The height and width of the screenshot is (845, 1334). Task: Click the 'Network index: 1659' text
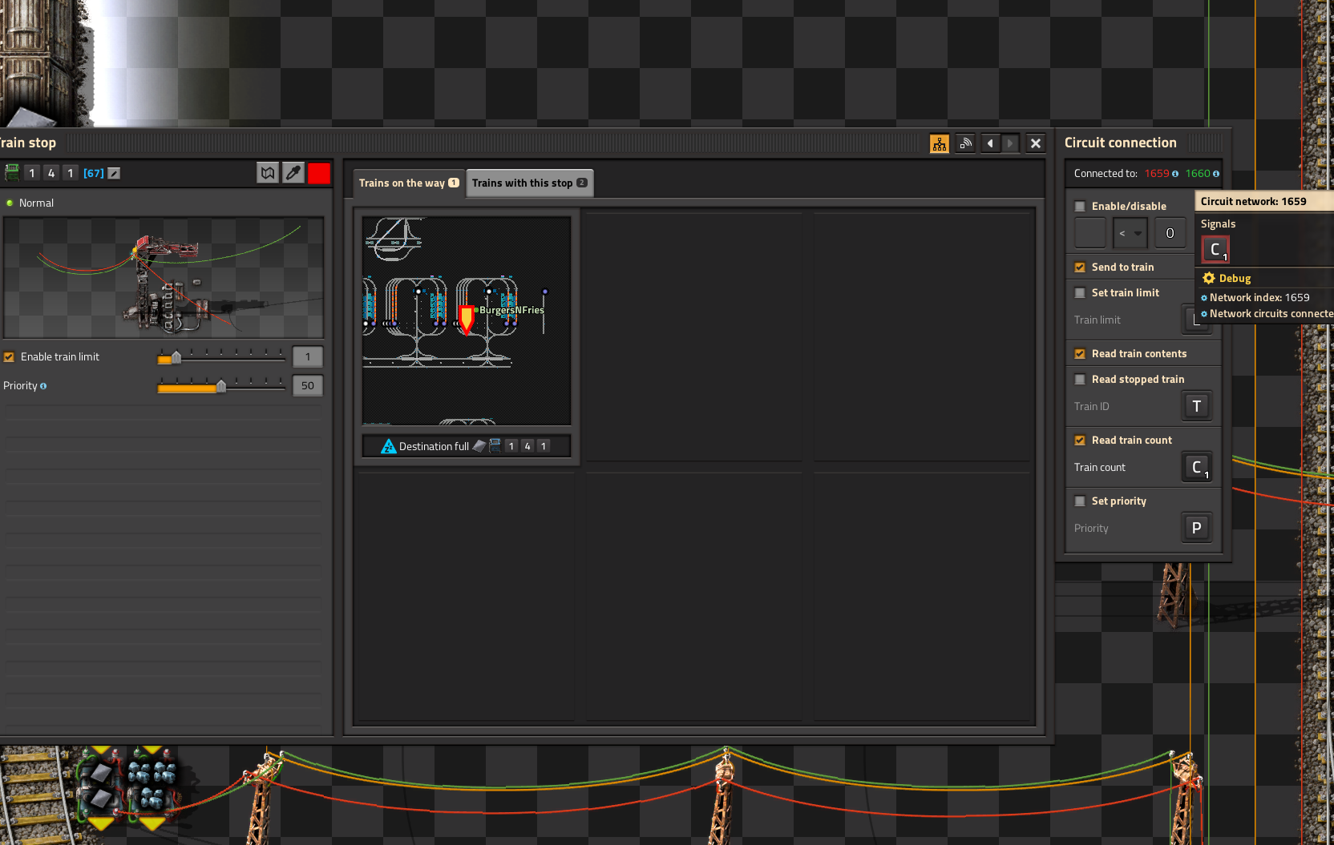click(1259, 297)
